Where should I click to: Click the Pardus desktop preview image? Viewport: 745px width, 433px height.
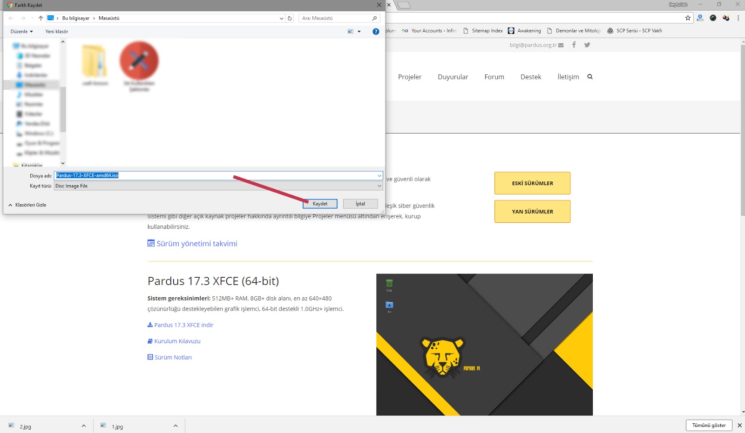pyautogui.click(x=484, y=345)
